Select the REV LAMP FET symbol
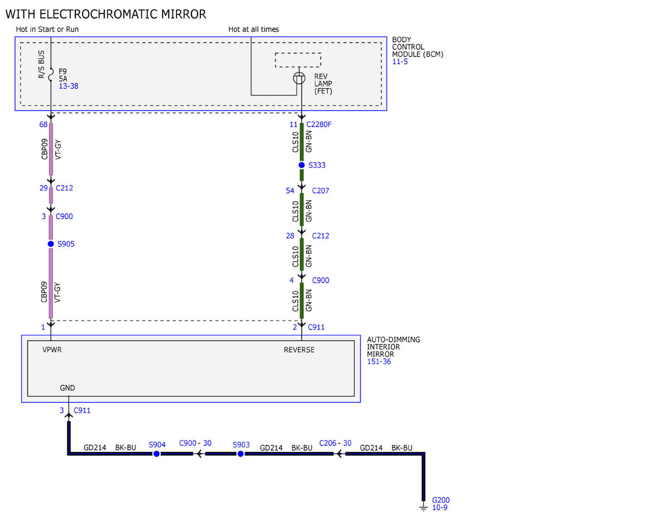 [x=299, y=78]
